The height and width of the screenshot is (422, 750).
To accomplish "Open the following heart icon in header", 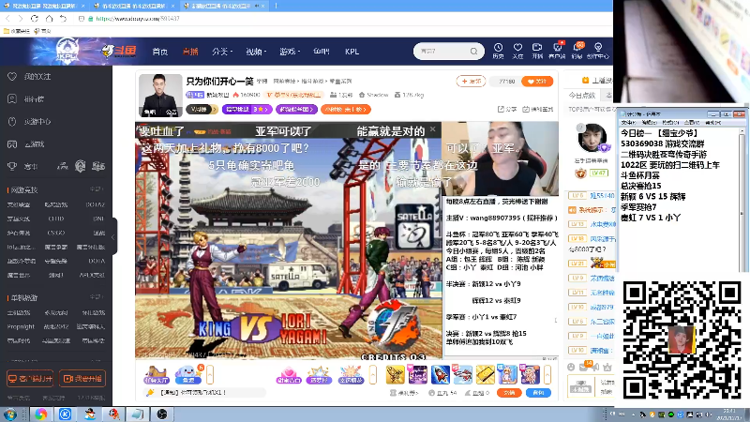I will tap(517, 51).
